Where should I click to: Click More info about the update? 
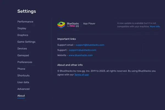(155, 26)
